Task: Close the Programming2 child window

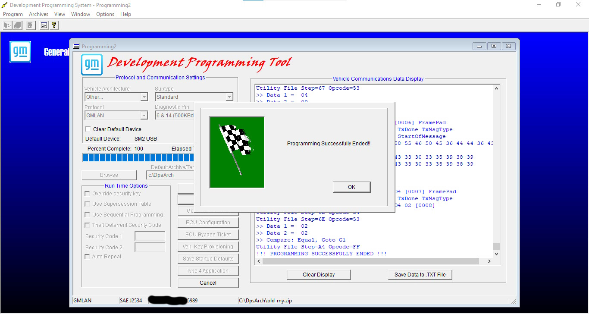Action: [509, 46]
